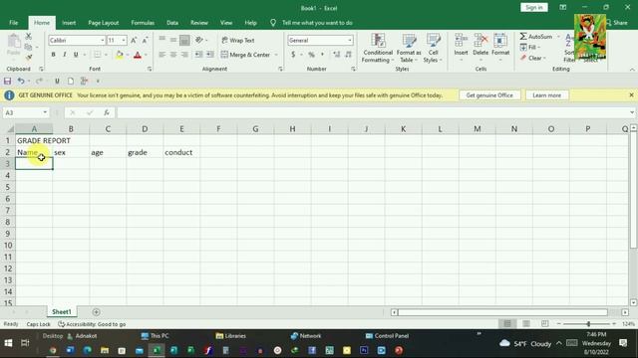Click Decrease Decimal icon
This screenshot has height=358, width=638.
point(348,55)
